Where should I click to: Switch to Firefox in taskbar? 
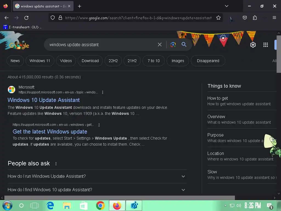(117, 206)
